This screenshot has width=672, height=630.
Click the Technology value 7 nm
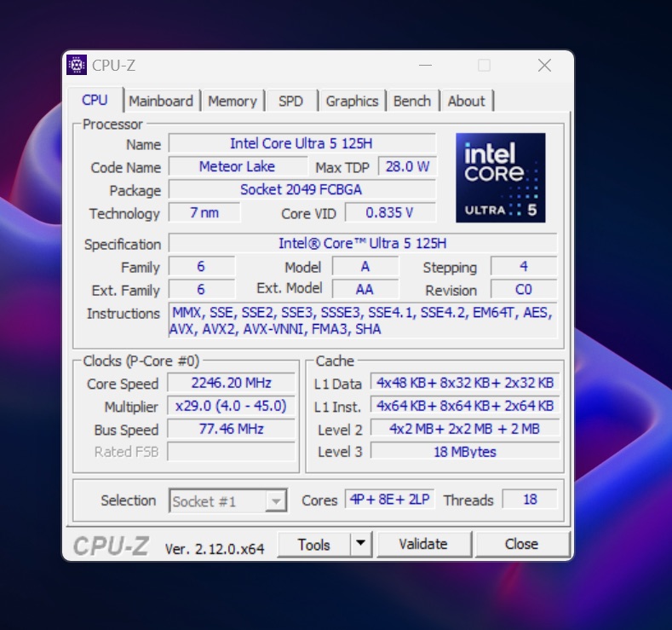coord(204,212)
